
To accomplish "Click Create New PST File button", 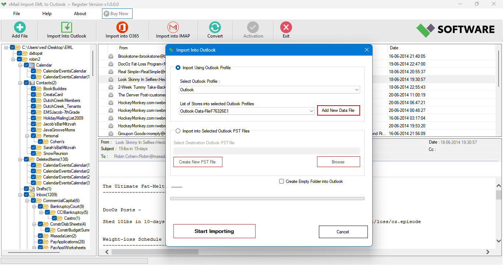I will tap(198, 162).
